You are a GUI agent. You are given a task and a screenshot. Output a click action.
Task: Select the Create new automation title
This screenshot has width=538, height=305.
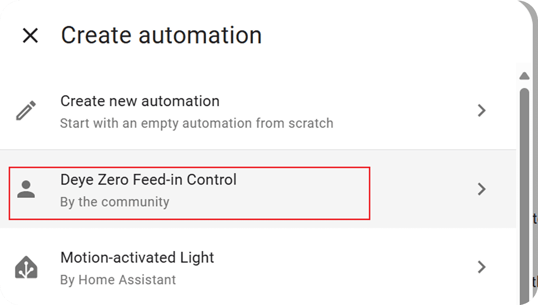click(140, 101)
